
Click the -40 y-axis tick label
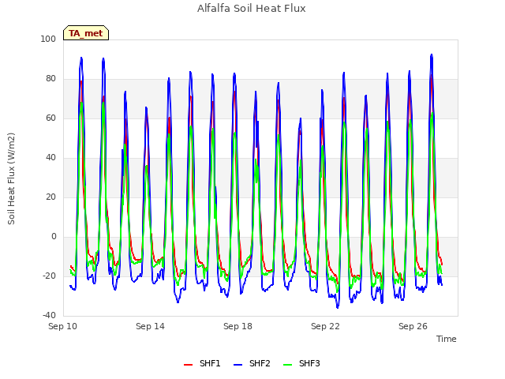49,315
